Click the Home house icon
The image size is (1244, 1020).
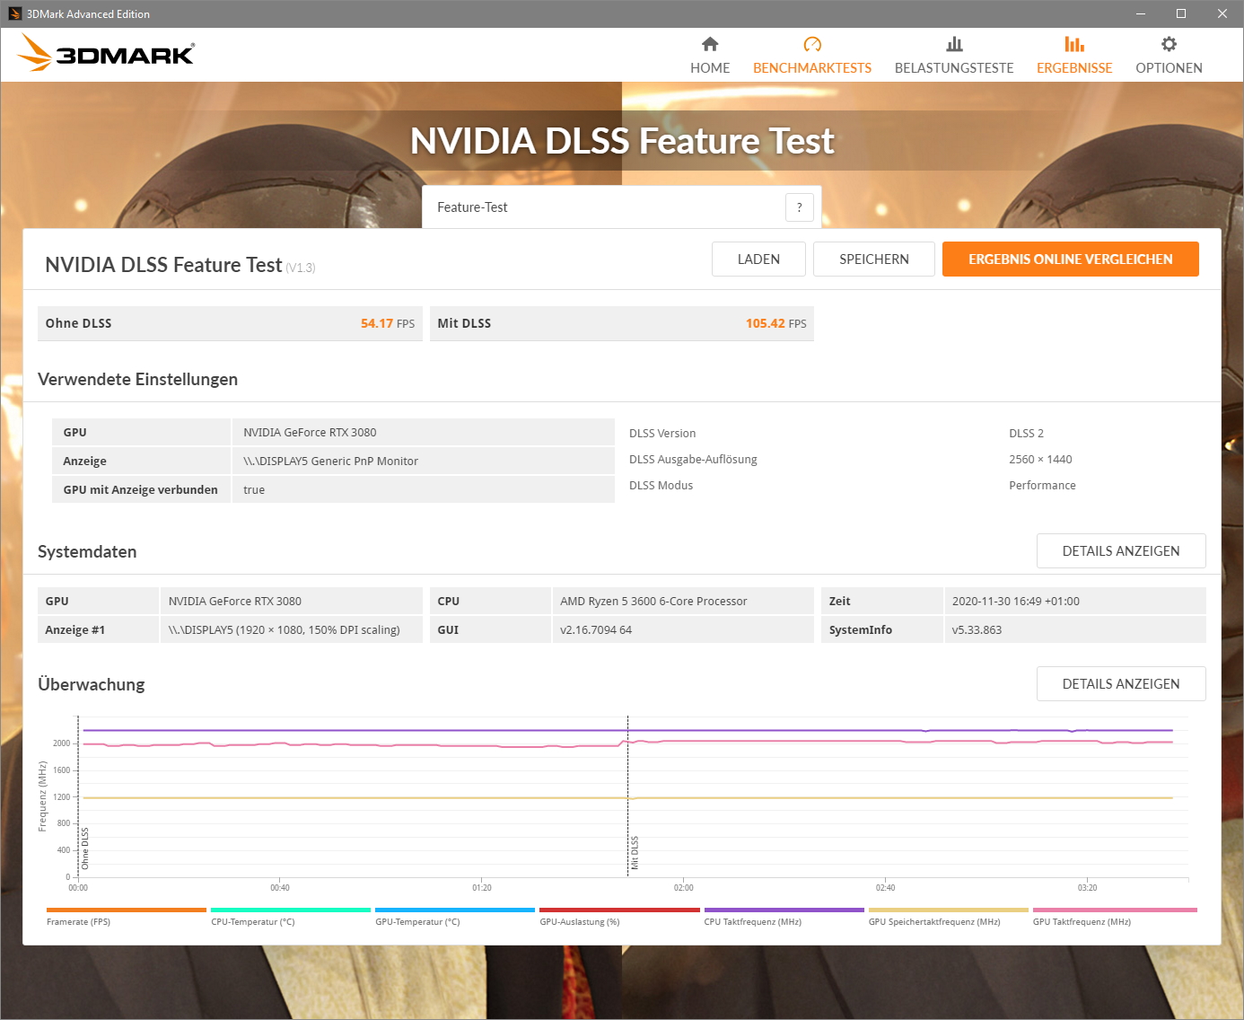tap(710, 44)
